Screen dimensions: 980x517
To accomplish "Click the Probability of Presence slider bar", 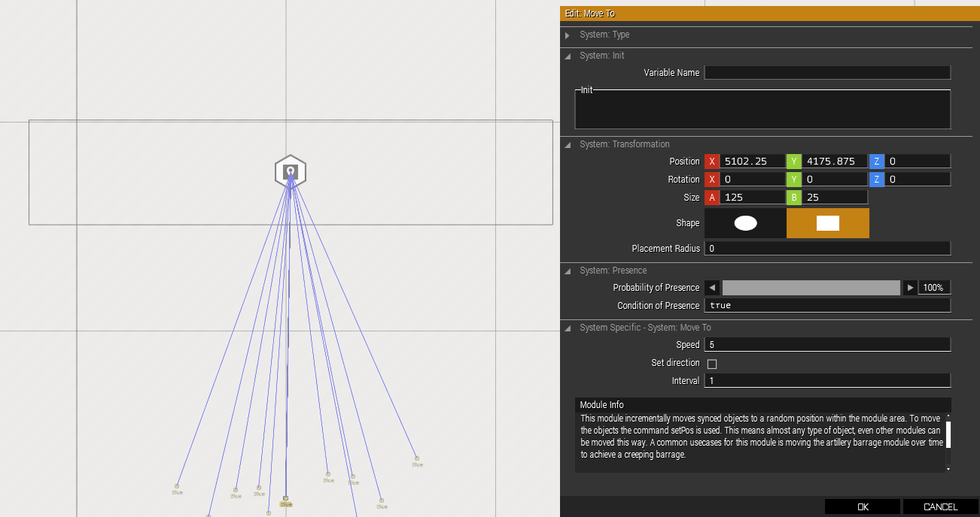I will [811, 288].
